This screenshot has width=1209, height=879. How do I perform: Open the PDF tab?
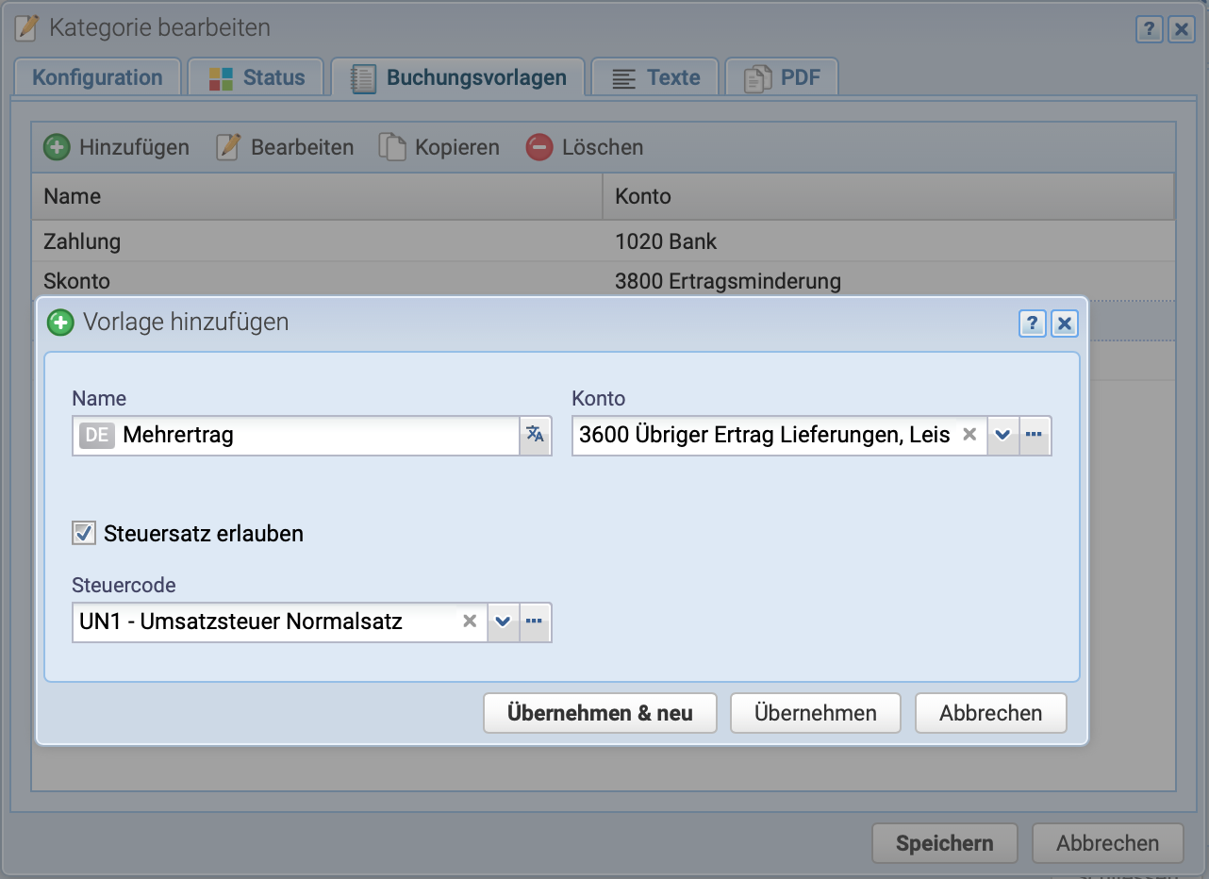(x=782, y=77)
